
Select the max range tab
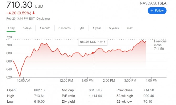point(130,28)
